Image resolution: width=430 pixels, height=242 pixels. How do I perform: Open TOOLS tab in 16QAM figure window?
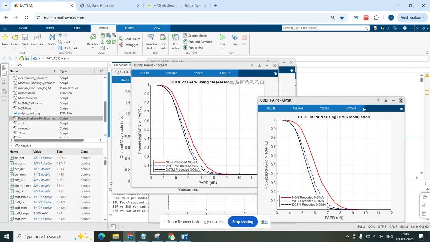(x=198, y=73)
